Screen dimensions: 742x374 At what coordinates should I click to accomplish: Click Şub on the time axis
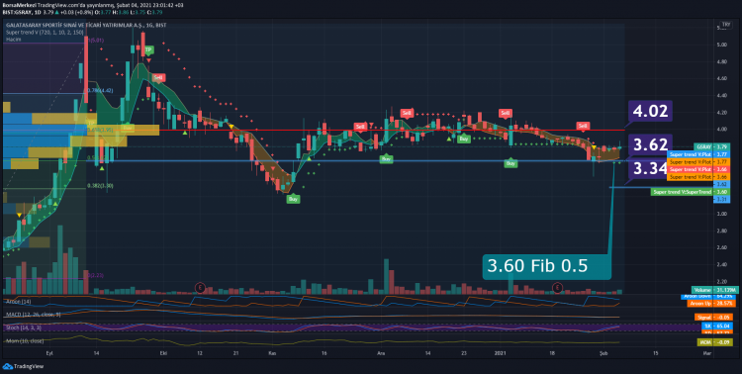coord(603,353)
